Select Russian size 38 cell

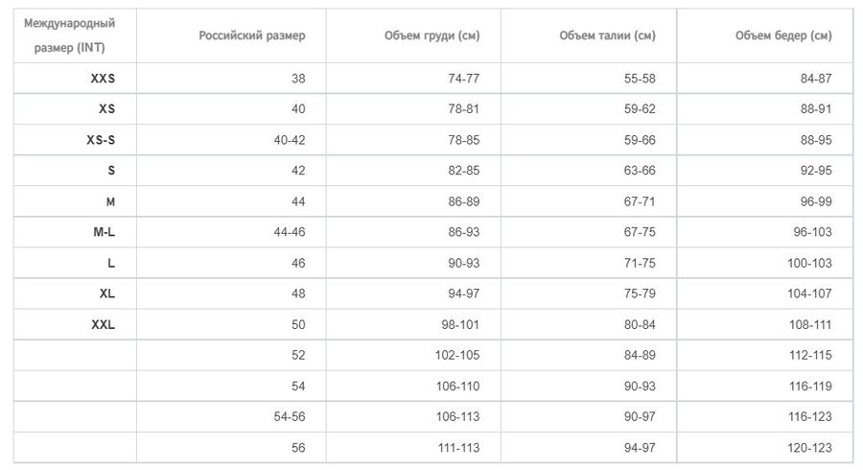point(298,78)
